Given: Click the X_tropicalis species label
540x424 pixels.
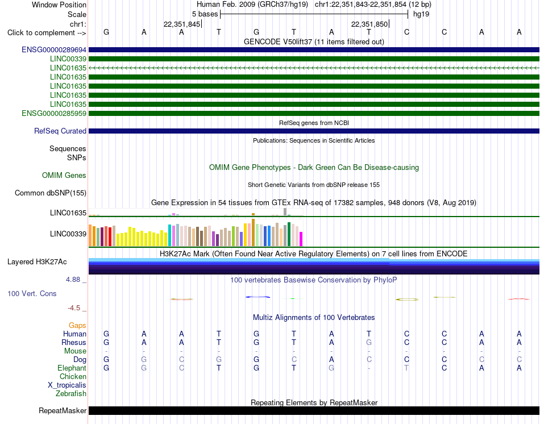Looking at the screenshot, I should (67, 385).
